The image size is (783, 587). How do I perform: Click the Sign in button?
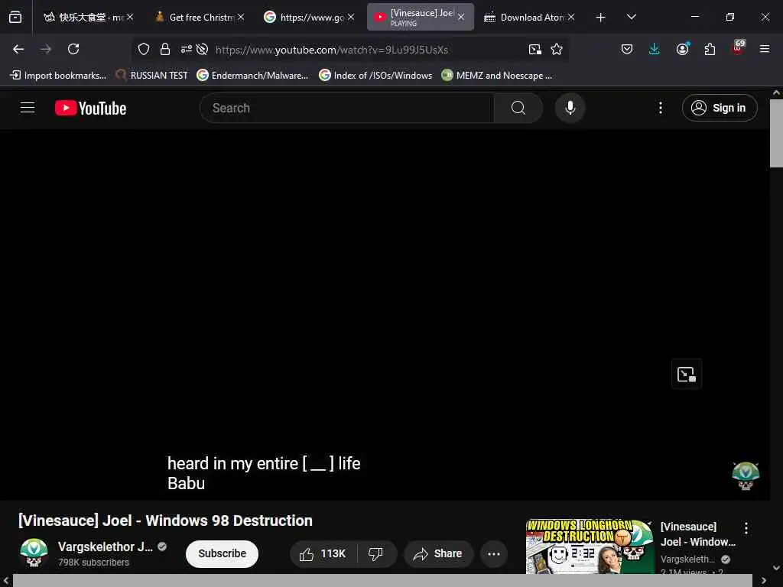(720, 108)
